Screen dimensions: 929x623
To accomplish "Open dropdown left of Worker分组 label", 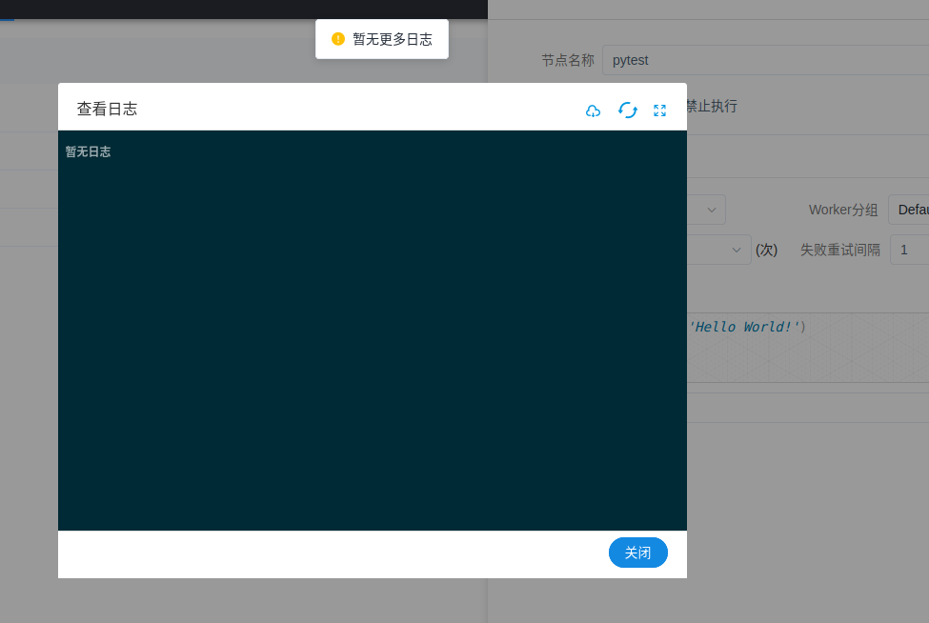I will pos(706,210).
